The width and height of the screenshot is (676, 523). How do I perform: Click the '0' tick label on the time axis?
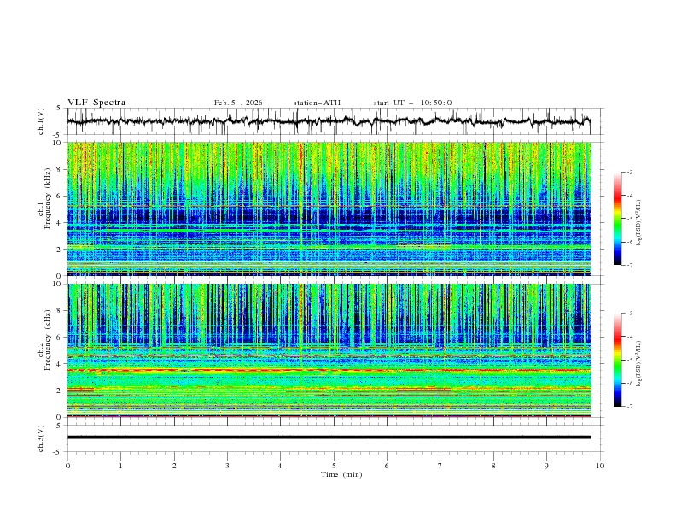[67, 466]
